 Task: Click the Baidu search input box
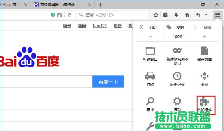46,81
